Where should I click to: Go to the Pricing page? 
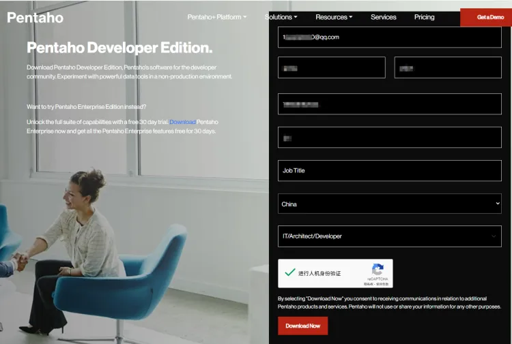(x=424, y=17)
